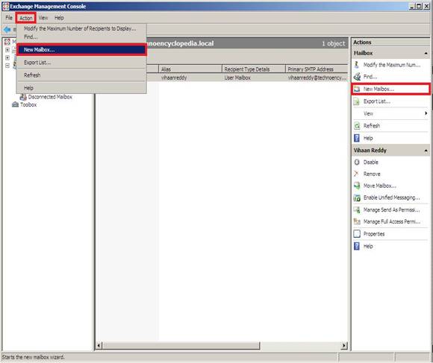
Task: Click Disable action for Vihaan Reddy
Action: pyautogui.click(x=371, y=162)
